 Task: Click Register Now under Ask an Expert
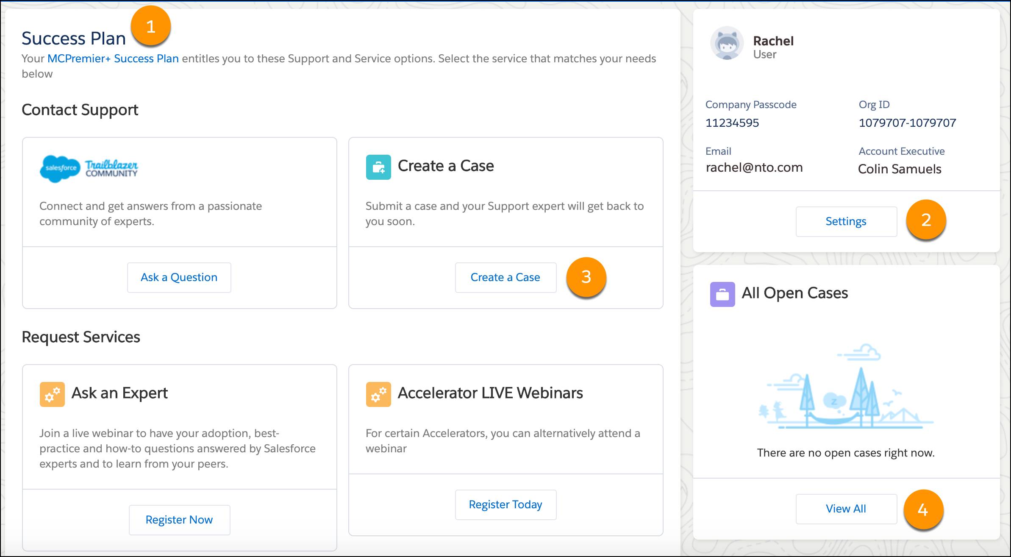click(179, 520)
